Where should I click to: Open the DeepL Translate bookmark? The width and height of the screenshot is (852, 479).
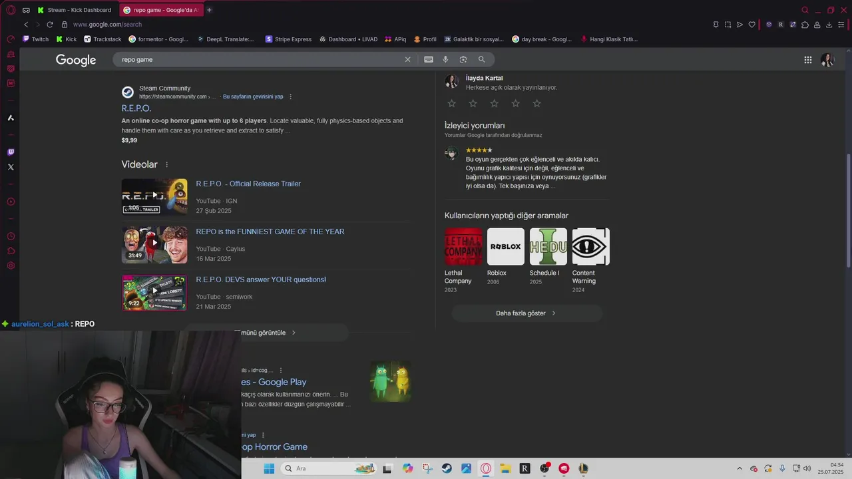[x=226, y=39]
